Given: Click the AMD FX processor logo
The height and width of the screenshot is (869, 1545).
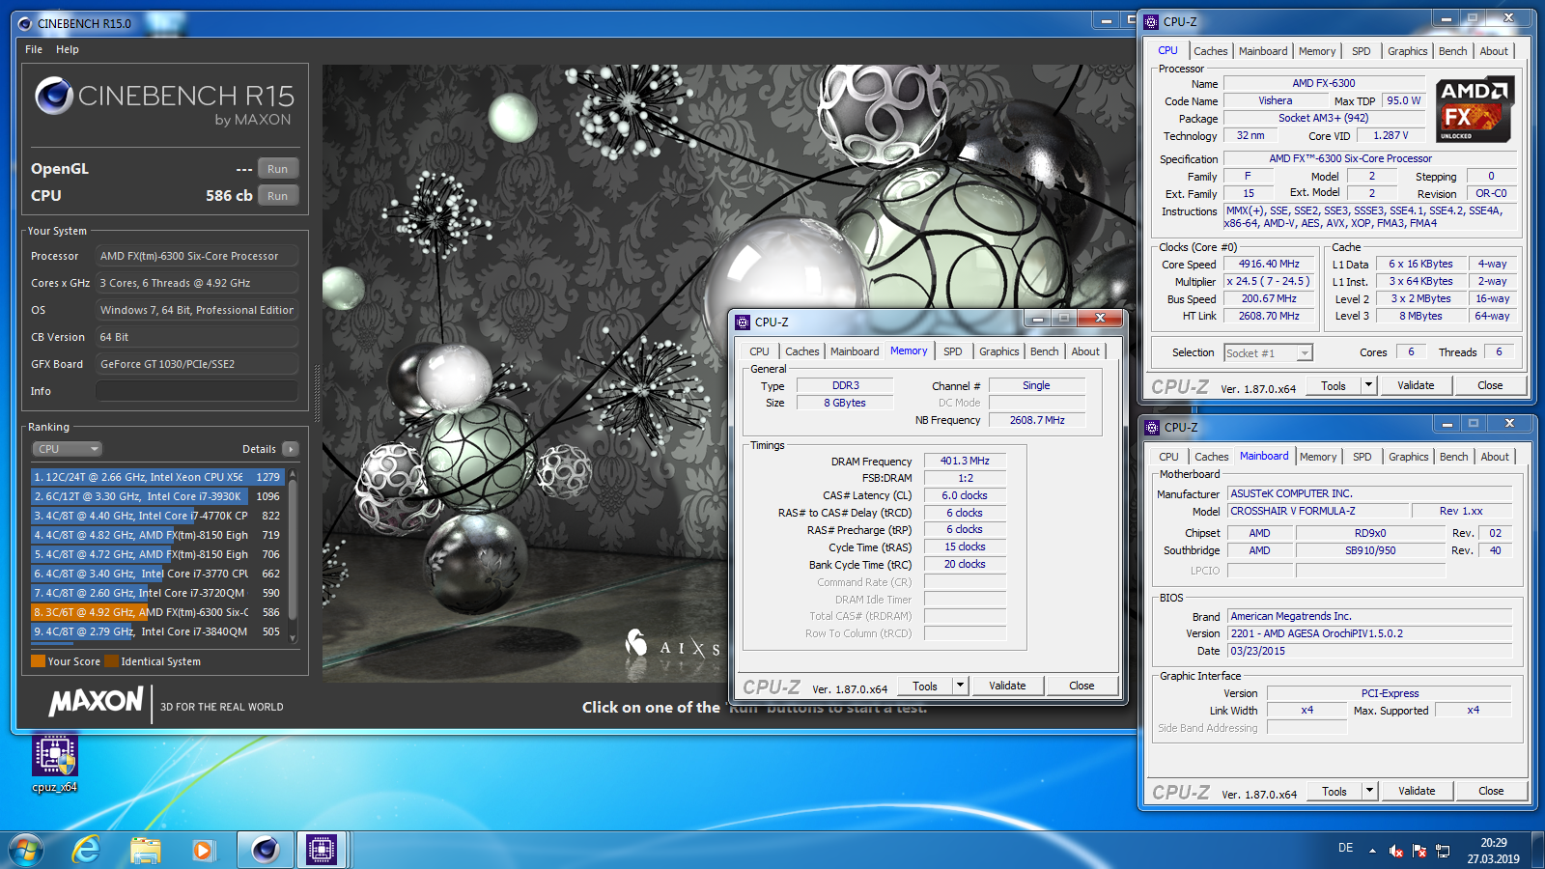Looking at the screenshot, I should coord(1474,110).
